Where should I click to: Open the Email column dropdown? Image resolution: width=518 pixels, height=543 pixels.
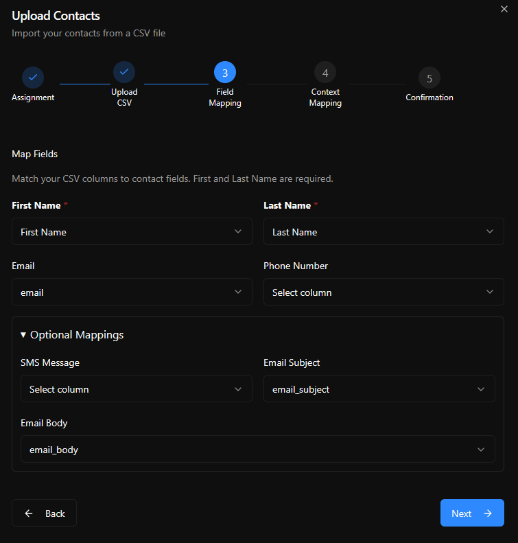pos(132,292)
